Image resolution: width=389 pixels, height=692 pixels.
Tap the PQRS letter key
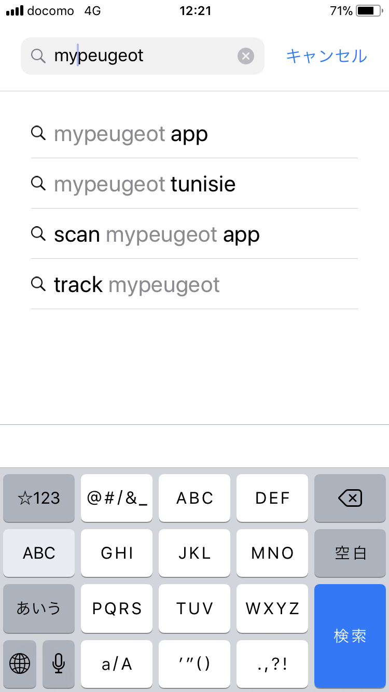click(x=117, y=608)
